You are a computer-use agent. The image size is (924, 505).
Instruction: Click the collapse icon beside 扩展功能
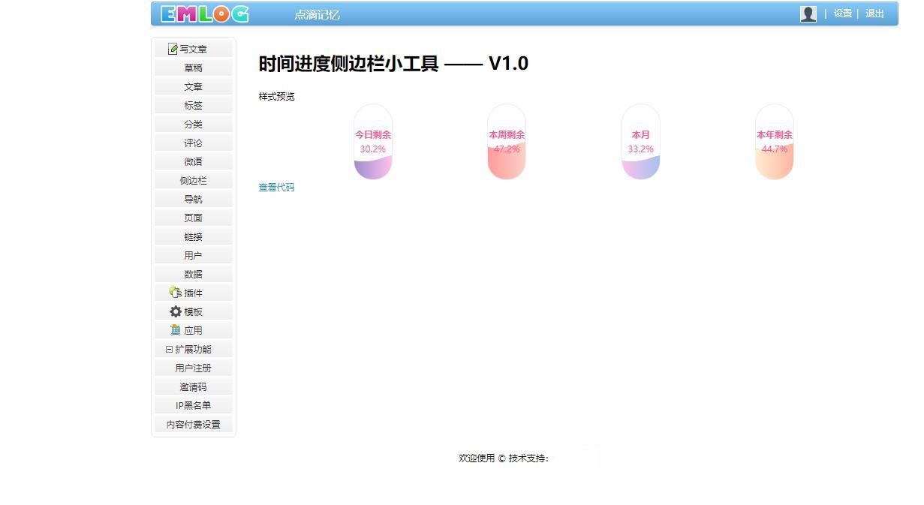point(170,349)
